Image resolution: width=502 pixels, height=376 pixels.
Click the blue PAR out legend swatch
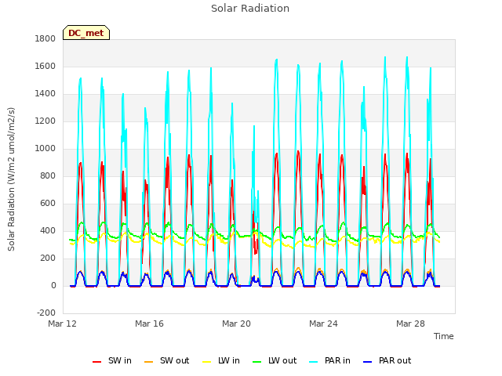point(368,362)
